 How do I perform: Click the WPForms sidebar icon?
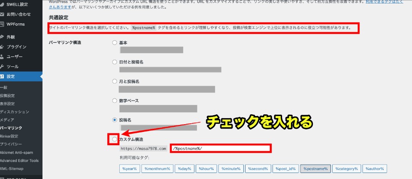(2, 24)
